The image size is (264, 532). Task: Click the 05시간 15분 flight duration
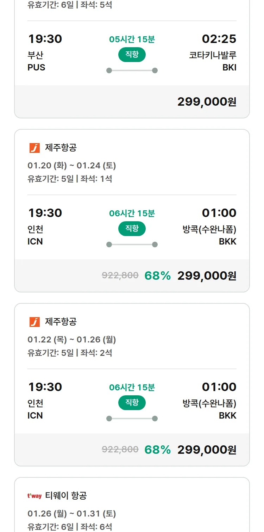pos(132,39)
